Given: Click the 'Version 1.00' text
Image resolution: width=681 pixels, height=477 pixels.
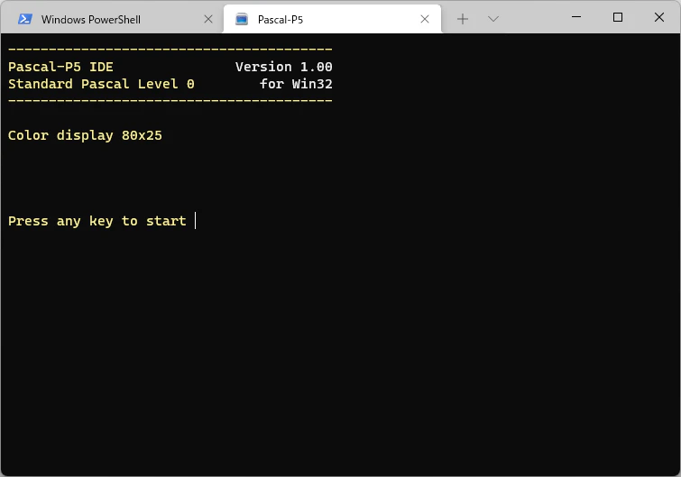Looking at the screenshot, I should (x=283, y=67).
